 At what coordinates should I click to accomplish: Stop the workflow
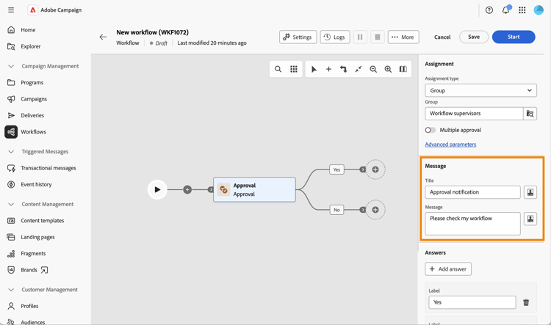click(378, 37)
